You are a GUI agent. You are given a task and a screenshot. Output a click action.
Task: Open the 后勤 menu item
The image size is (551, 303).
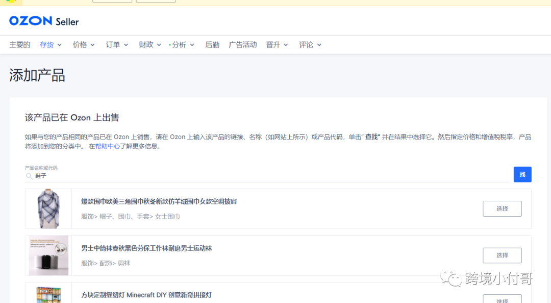pos(212,44)
